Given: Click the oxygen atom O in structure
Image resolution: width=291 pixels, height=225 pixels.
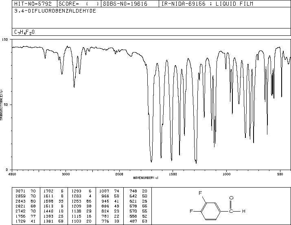Looking at the screenshot, I should [x=231, y=198].
